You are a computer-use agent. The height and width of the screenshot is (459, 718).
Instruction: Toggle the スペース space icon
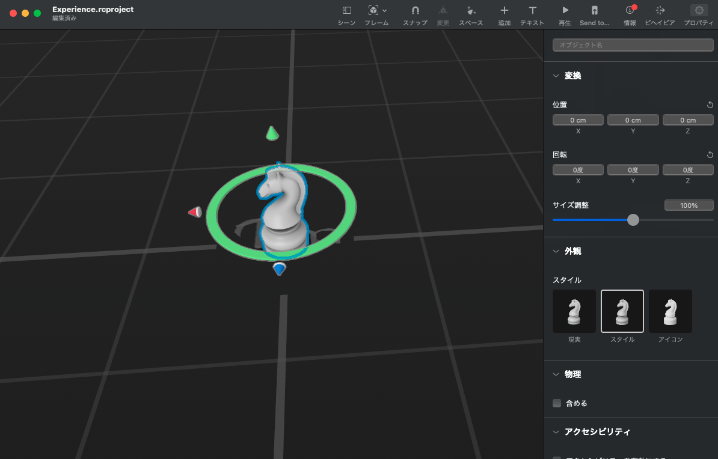tap(471, 11)
